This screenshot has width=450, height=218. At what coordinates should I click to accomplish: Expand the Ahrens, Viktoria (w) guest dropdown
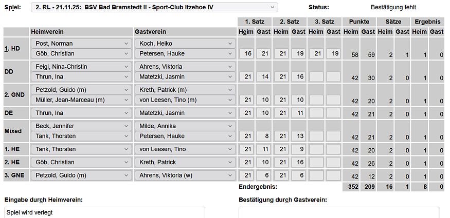coord(185,175)
